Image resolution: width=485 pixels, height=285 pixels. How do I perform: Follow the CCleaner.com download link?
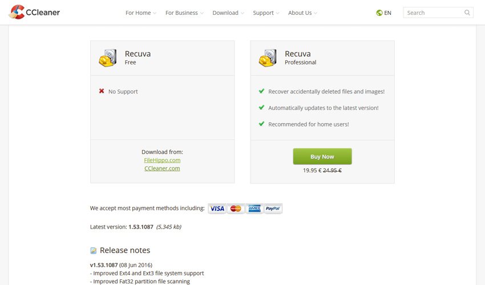162,168
